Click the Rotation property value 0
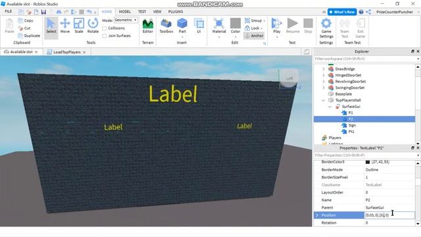The width and height of the screenshot is (421, 237). pos(366,223)
